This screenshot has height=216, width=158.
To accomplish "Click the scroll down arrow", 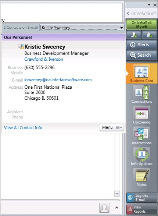I will tap(117, 194).
